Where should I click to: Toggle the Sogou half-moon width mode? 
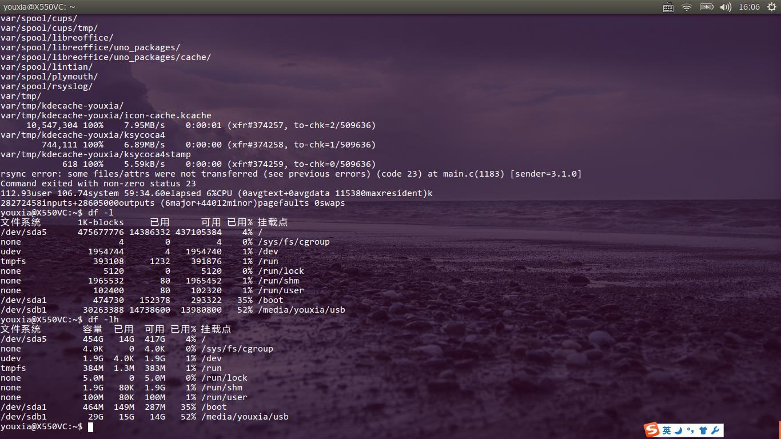[679, 430]
